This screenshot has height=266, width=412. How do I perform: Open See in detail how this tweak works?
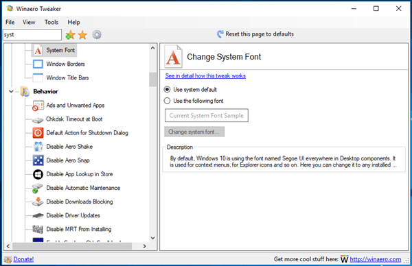pos(205,76)
